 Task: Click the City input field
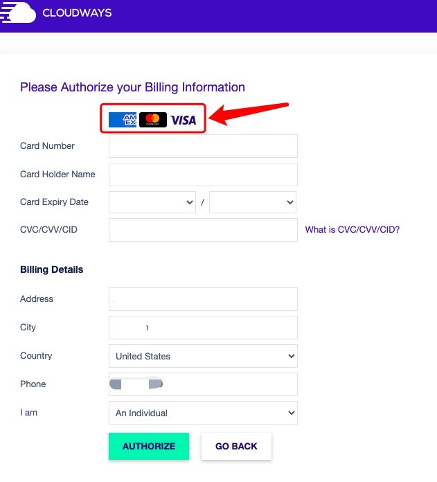click(x=203, y=328)
